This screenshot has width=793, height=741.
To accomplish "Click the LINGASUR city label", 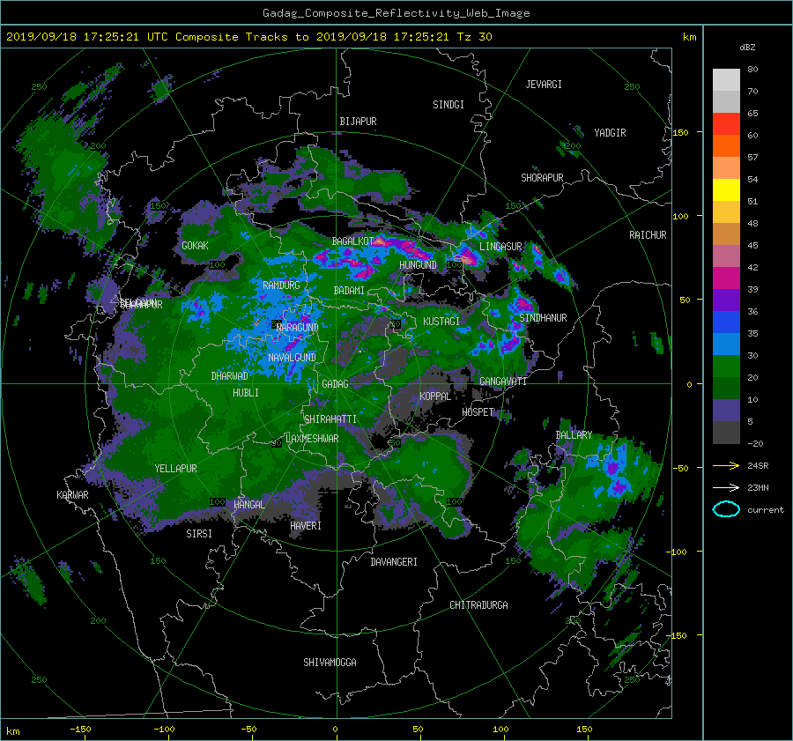I will (x=500, y=247).
